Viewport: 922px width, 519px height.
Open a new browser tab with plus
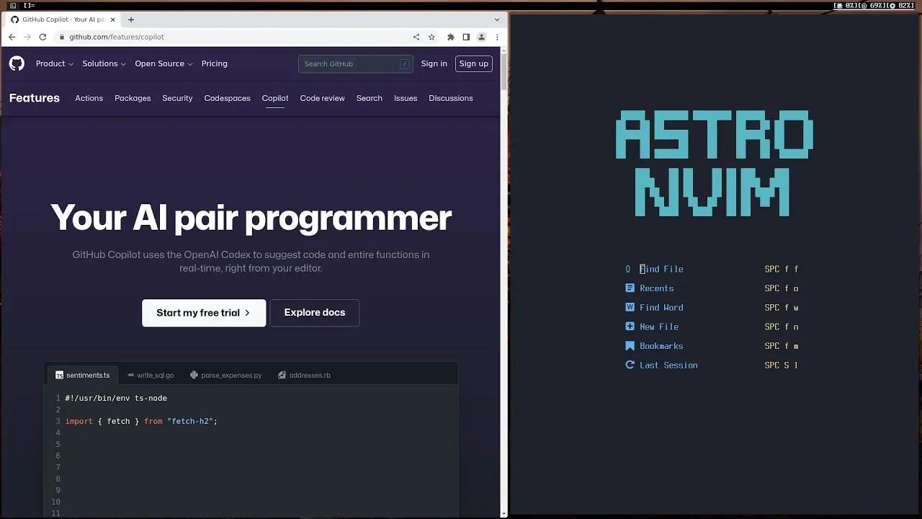click(x=131, y=19)
